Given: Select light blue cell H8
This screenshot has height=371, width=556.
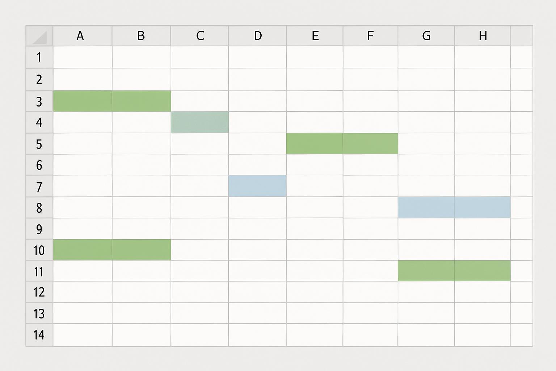Looking at the screenshot, I should tap(483, 208).
